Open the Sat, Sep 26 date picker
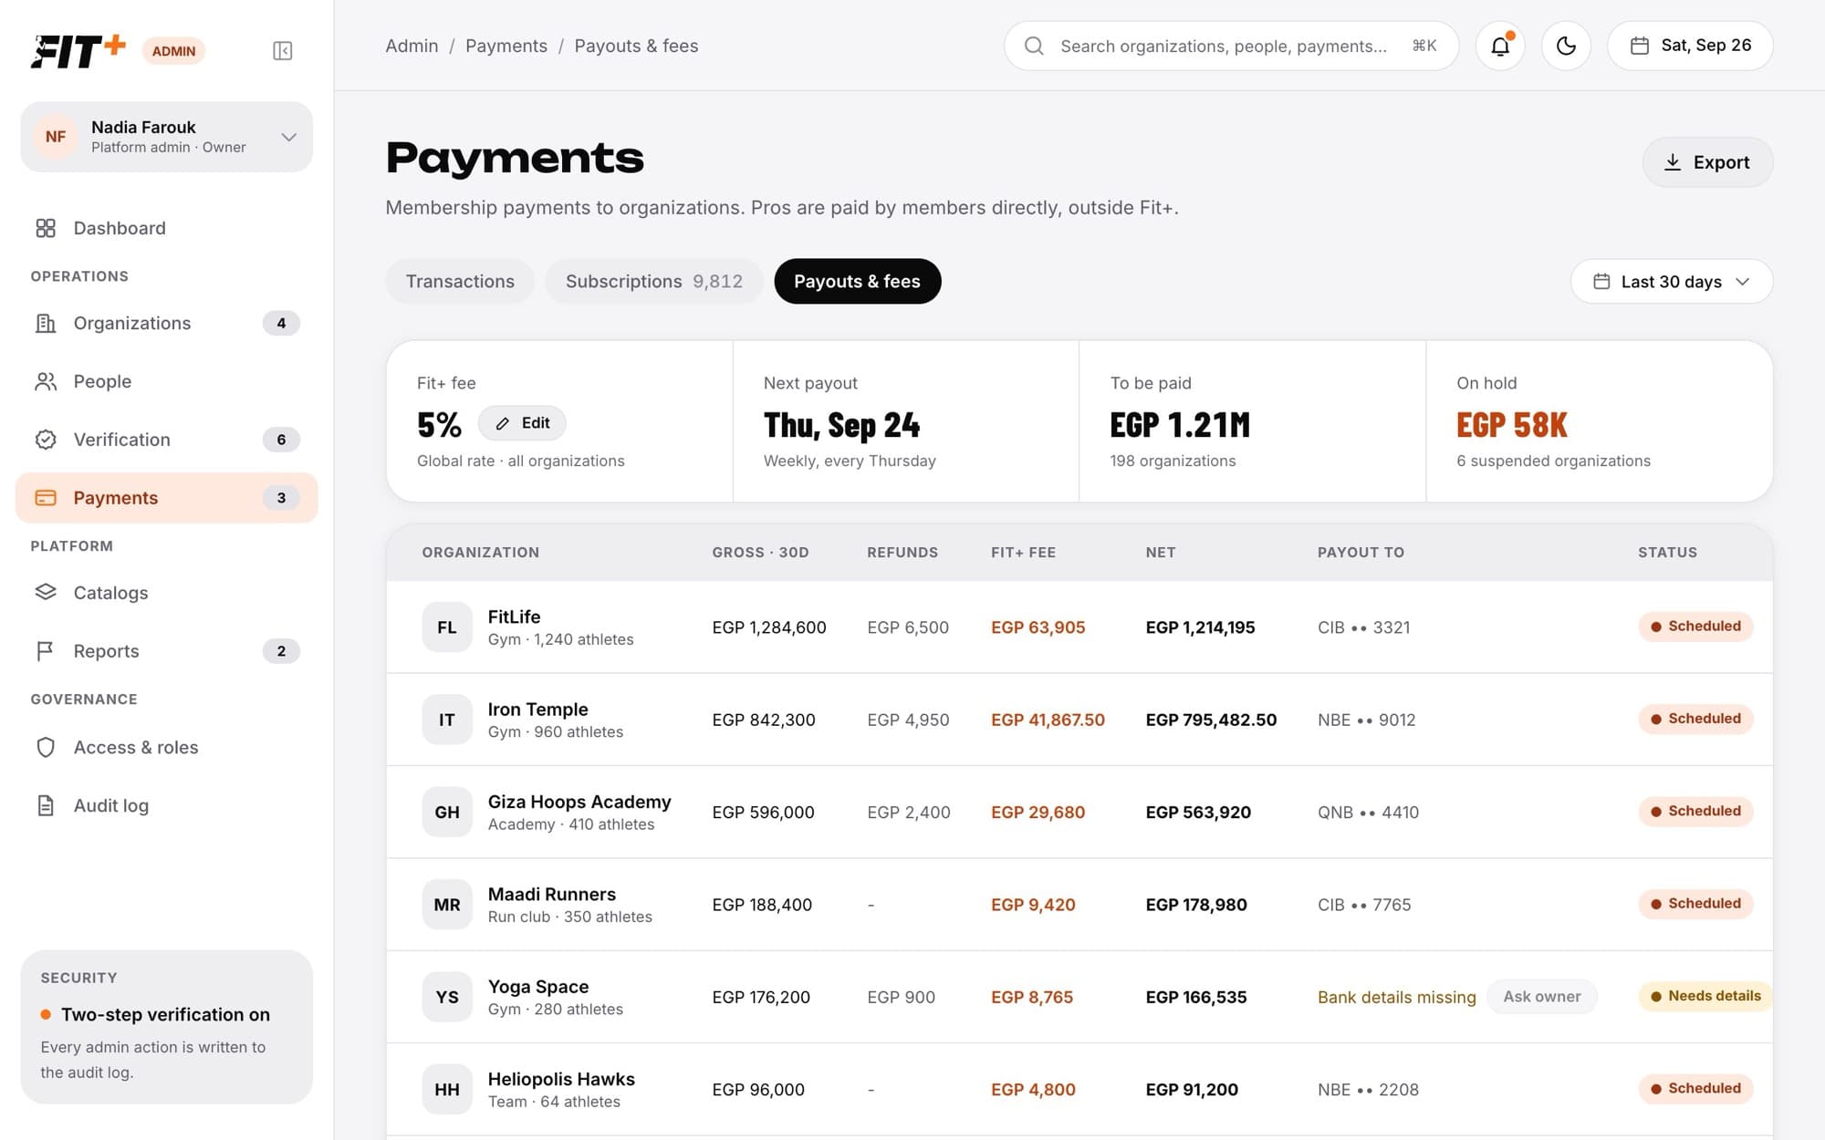1825x1140 pixels. 1690,46
